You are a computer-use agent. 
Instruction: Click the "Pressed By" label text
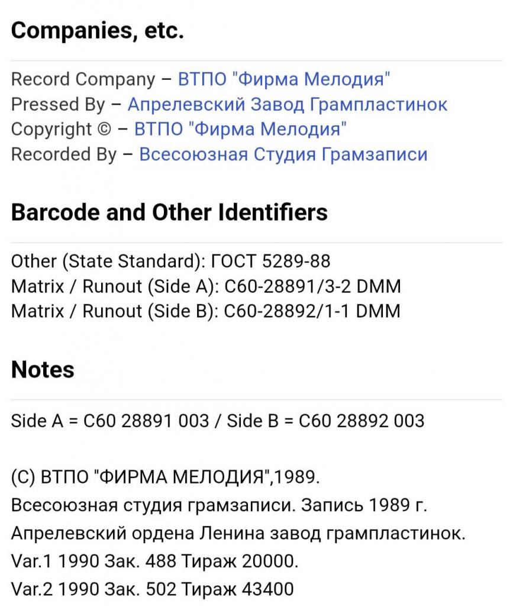(58, 104)
